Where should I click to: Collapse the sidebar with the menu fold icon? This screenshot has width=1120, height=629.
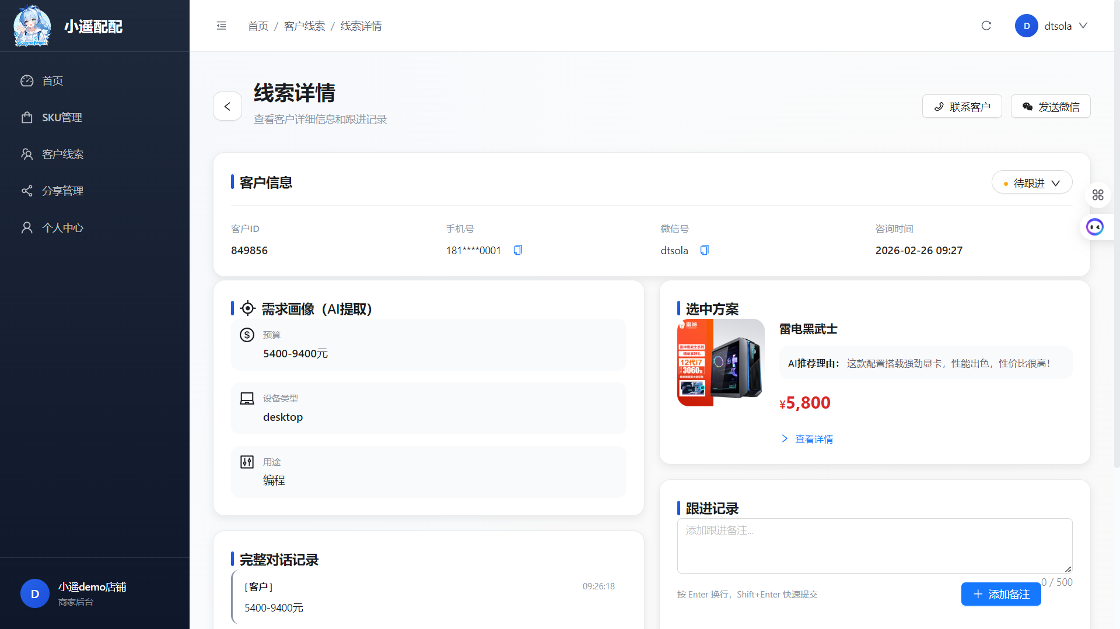(x=221, y=26)
